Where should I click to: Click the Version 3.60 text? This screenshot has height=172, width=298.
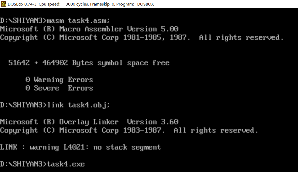click(x=153, y=122)
